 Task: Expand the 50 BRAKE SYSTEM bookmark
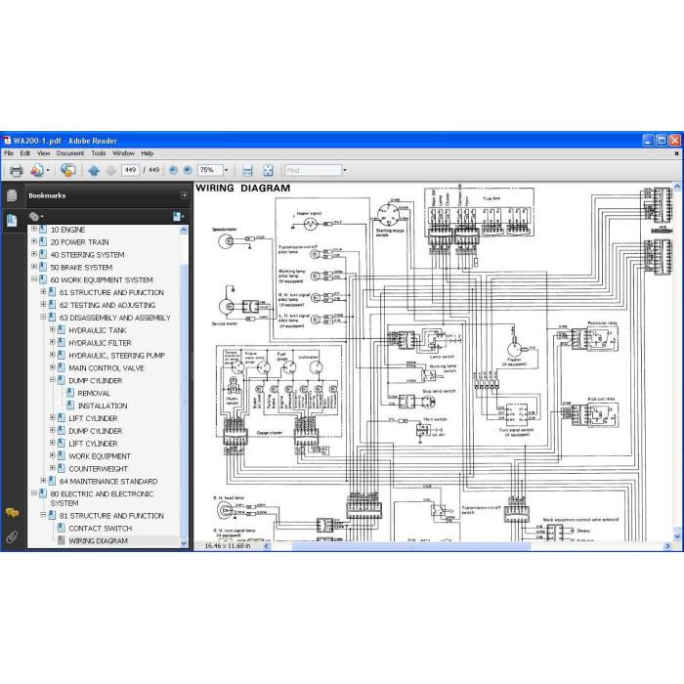click(x=34, y=267)
